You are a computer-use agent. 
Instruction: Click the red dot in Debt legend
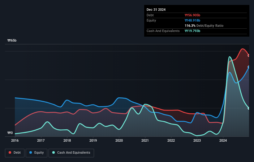pyautogui.click(x=10, y=152)
